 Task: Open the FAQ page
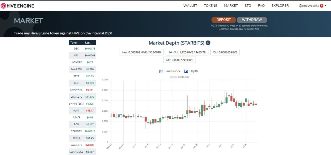coord(261,6)
